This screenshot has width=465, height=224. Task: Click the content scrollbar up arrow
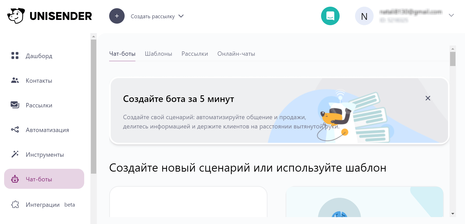pyautogui.click(x=453, y=49)
